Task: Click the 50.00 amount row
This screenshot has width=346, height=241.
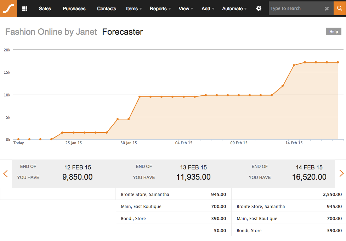Action: pos(174,230)
